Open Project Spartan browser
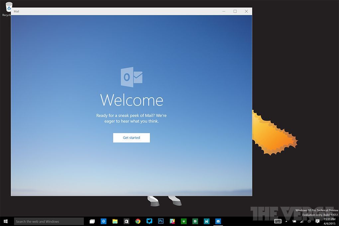The height and width of the screenshot is (226, 339). click(x=103, y=221)
